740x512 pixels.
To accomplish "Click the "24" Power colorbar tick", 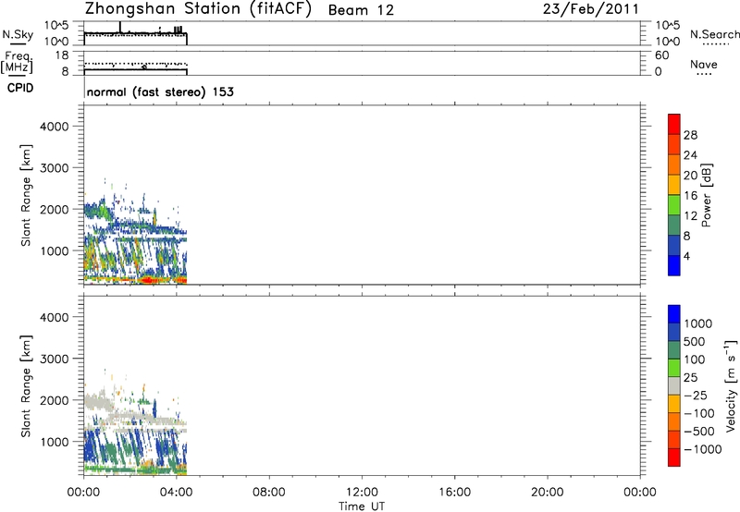I will [x=690, y=155].
